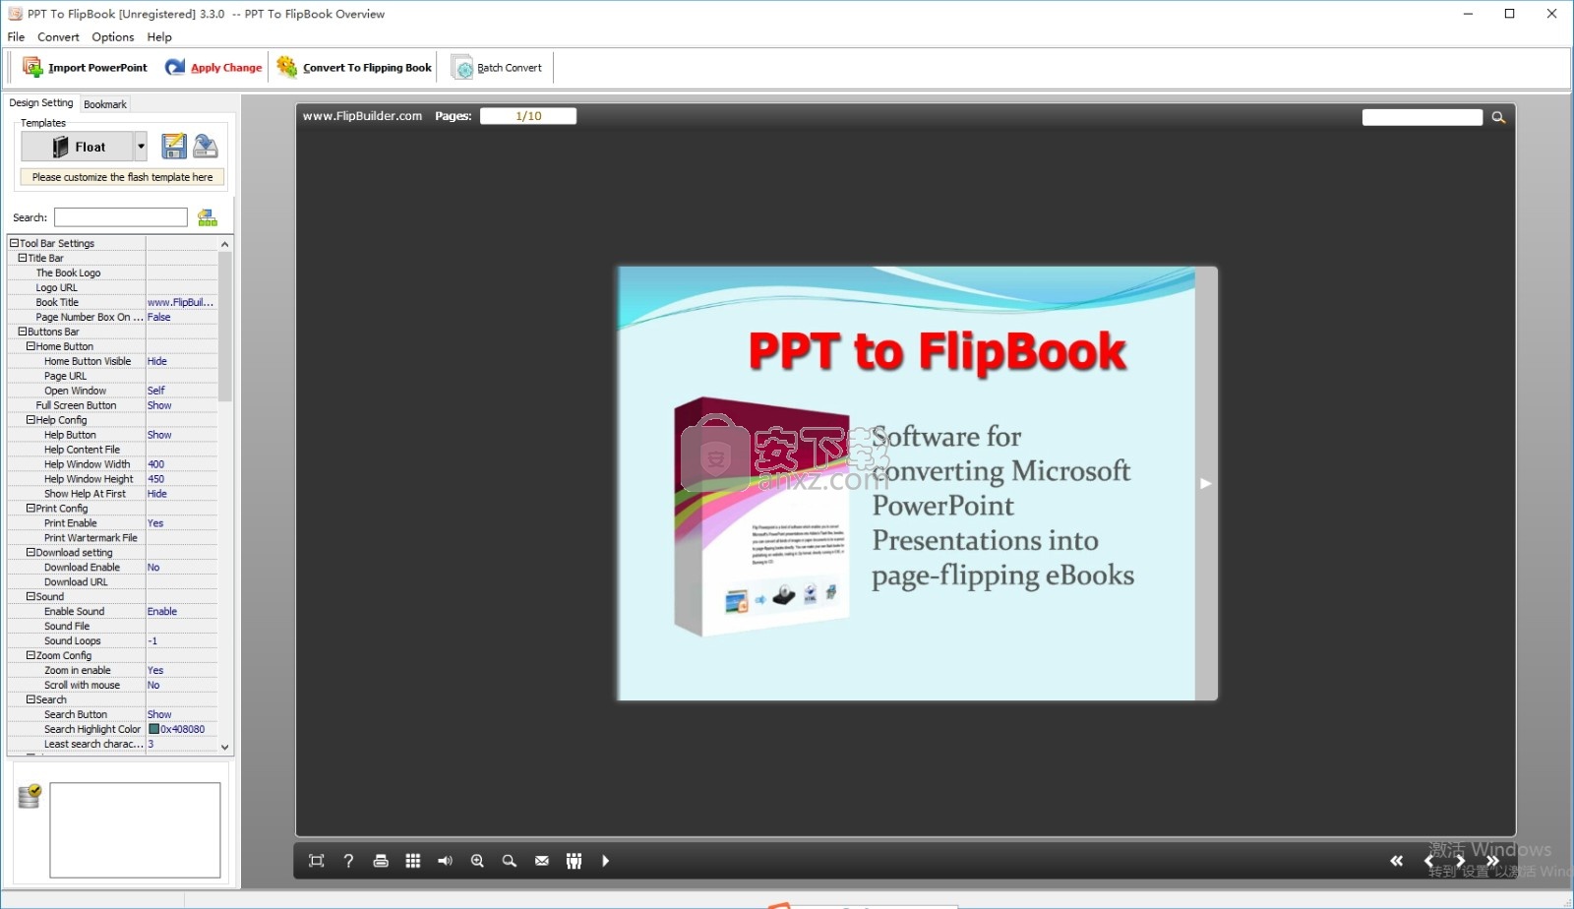Viewport: 1574px width, 909px height.
Task: Click the Import PowerPoint toolbar button
Action: pos(86,67)
